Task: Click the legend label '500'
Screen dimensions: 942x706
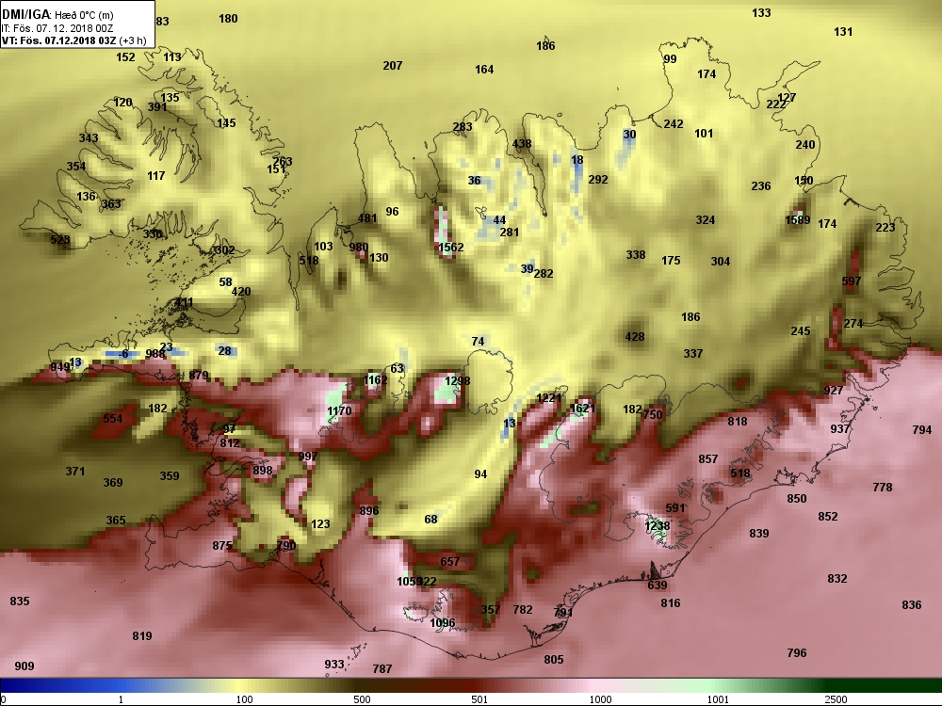Action: [362, 699]
